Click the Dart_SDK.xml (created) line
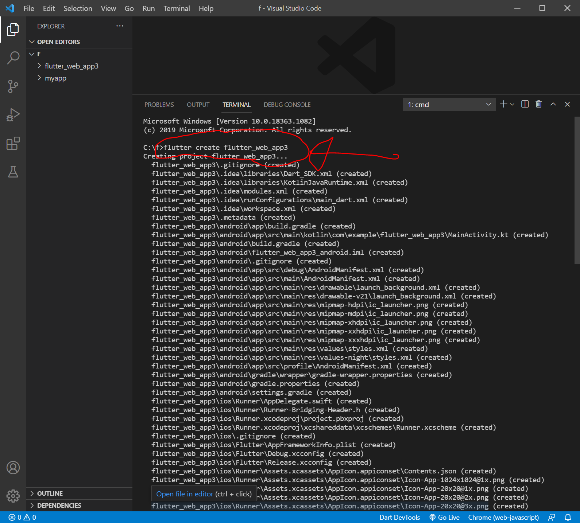Screen dimensions: 580x523 pyautogui.click(x=262, y=174)
